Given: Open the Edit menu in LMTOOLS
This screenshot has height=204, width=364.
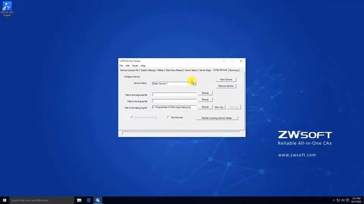Looking at the screenshot, I should (x=127, y=66).
